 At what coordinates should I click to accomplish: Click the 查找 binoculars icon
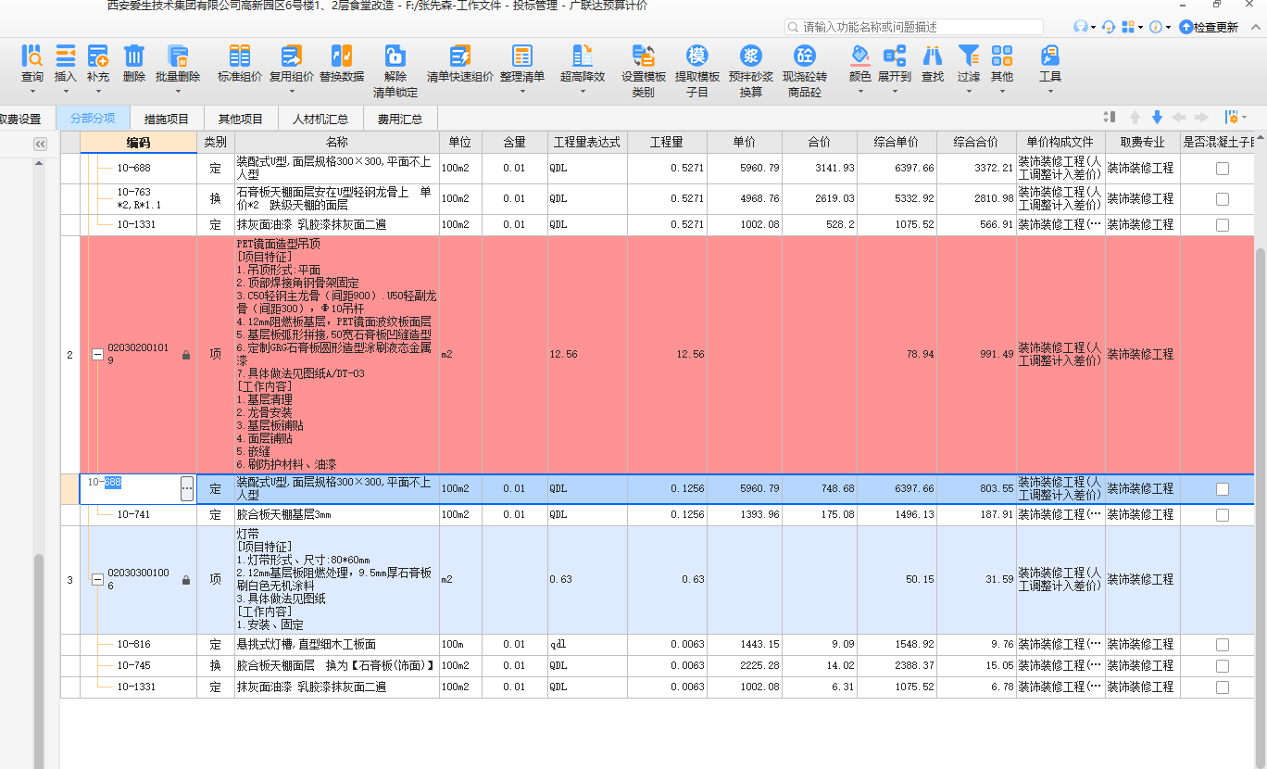[x=933, y=56]
